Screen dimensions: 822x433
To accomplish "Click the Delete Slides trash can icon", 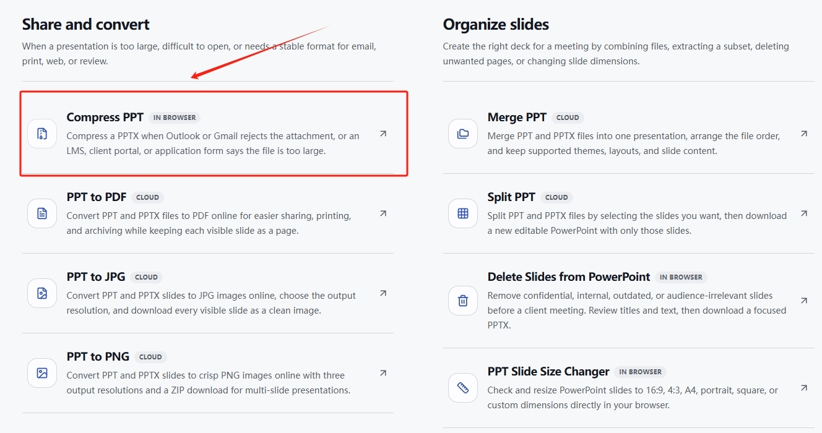I will tap(463, 301).
